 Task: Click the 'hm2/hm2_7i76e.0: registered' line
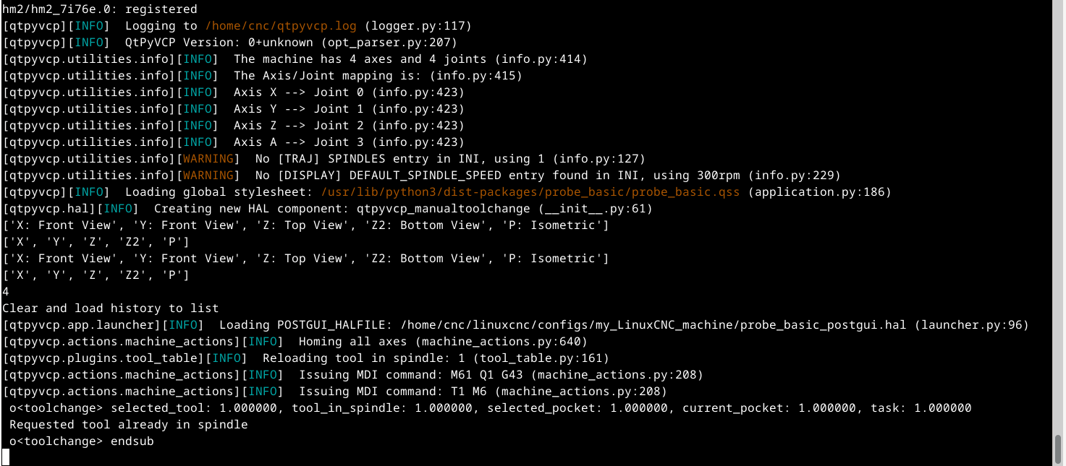[100, 9]
